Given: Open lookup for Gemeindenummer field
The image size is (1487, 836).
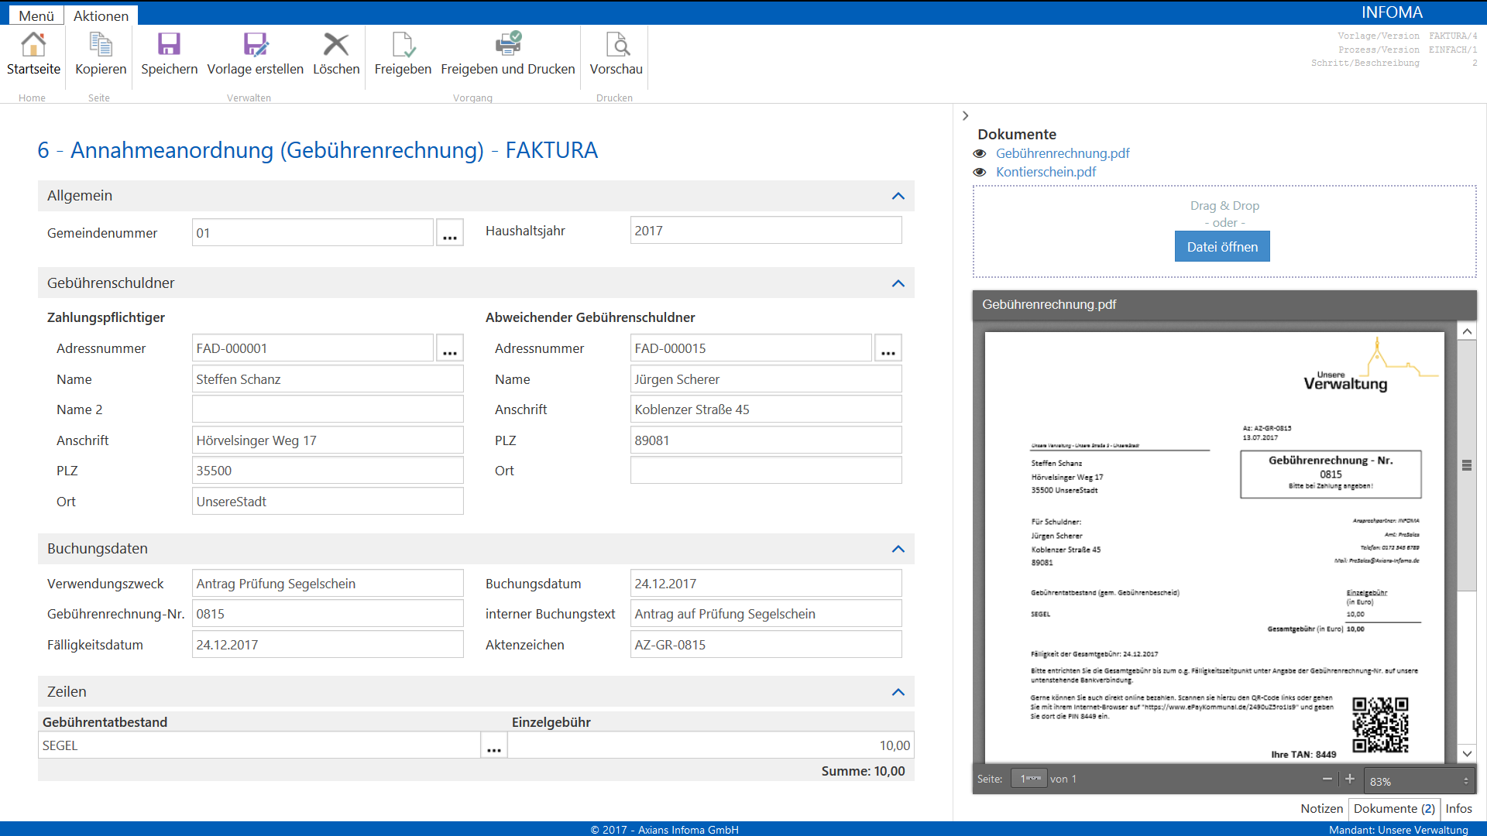Looking at the screenshot, I should [450, 232].
